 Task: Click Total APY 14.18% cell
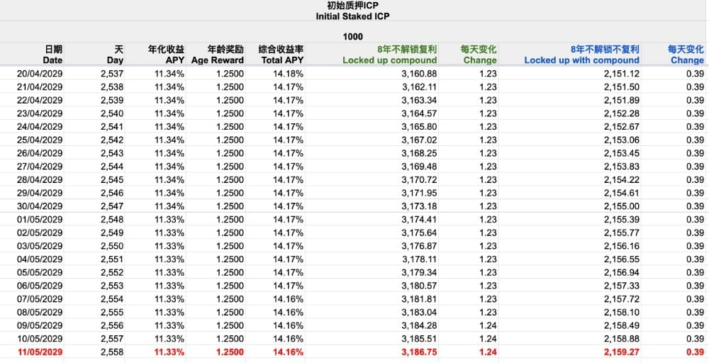288,74
